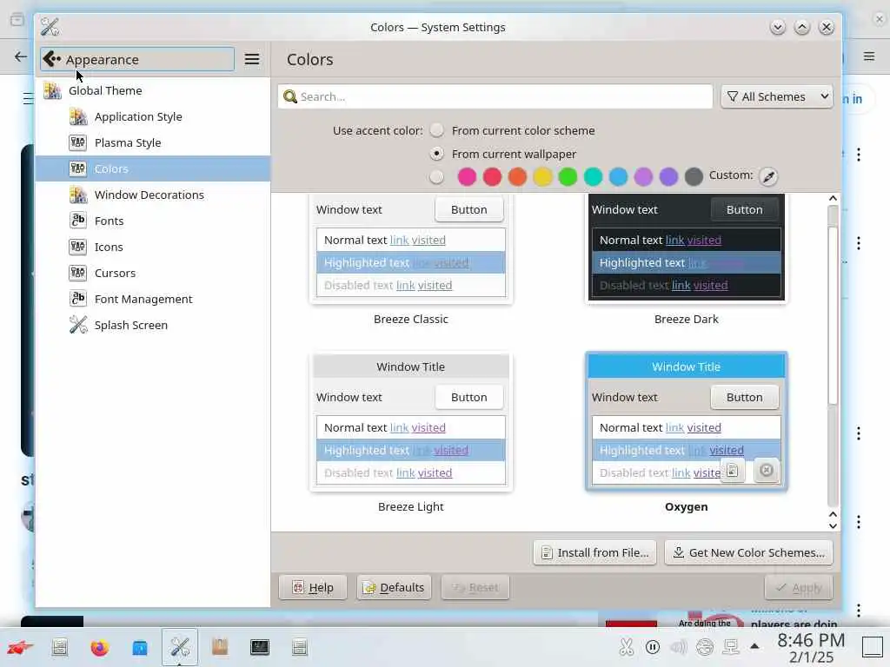Choose the red accent color
This screenshot has width=890, height=667.
coord(492,176)
